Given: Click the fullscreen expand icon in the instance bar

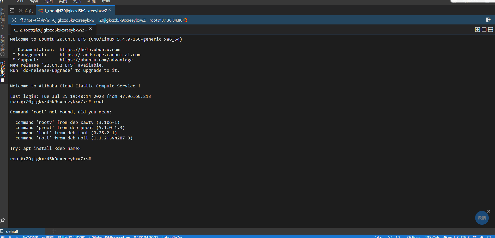Looking at the screenshot, I should click(14, 20).
